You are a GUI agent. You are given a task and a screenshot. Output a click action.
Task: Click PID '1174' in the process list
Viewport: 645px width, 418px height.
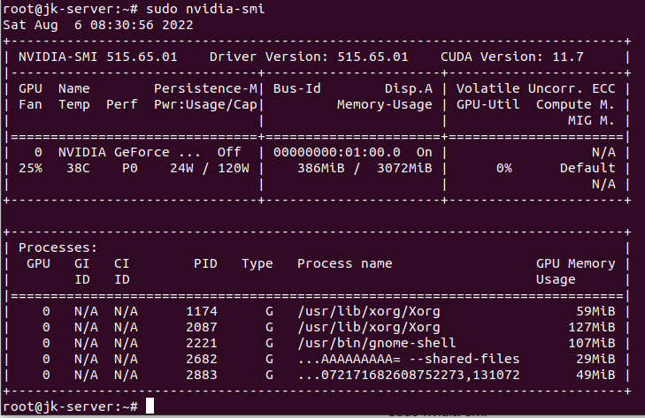(202, 311)
